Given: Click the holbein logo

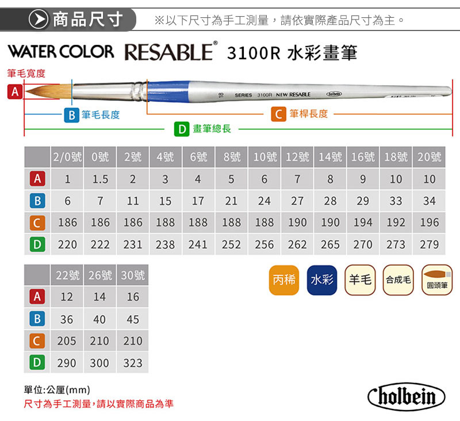Looking at the screenshot, I should tap(407, 396).
